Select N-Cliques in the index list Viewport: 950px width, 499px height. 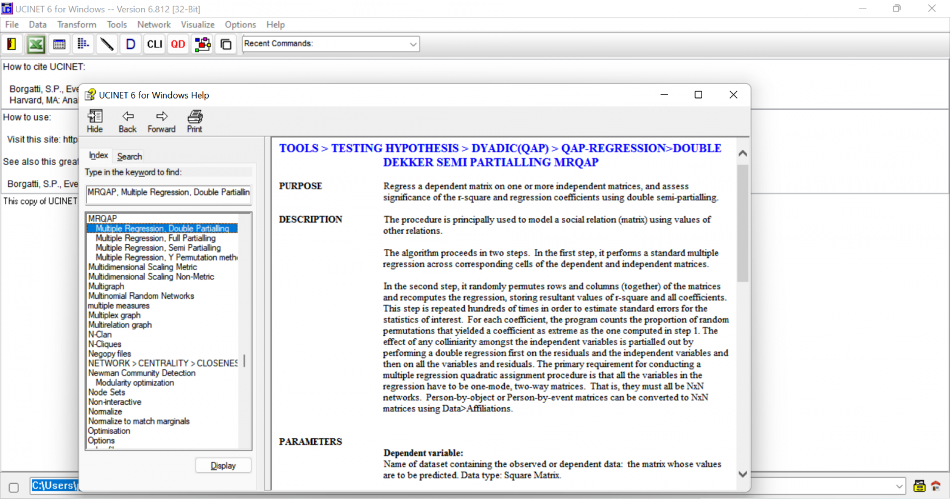click(105, 344)
